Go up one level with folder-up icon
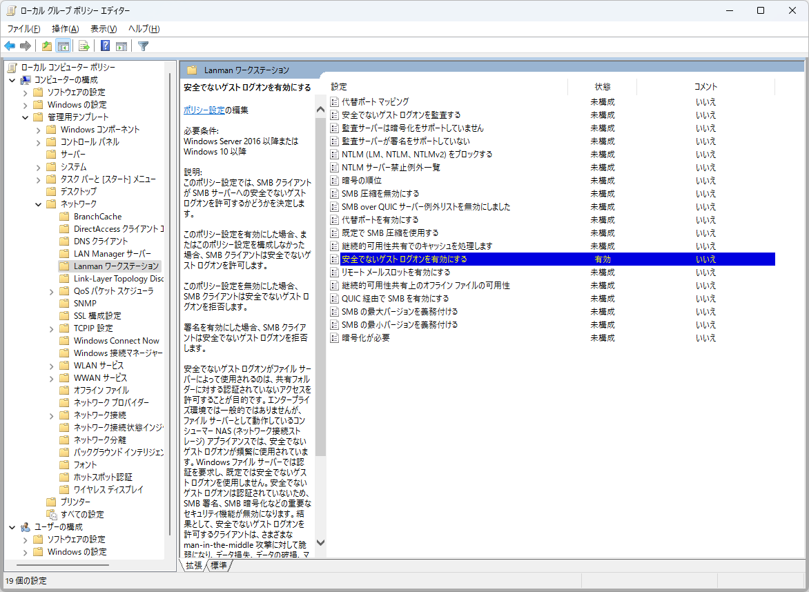 click(47, 46)
